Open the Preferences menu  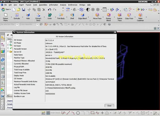(x=72, y=5)
